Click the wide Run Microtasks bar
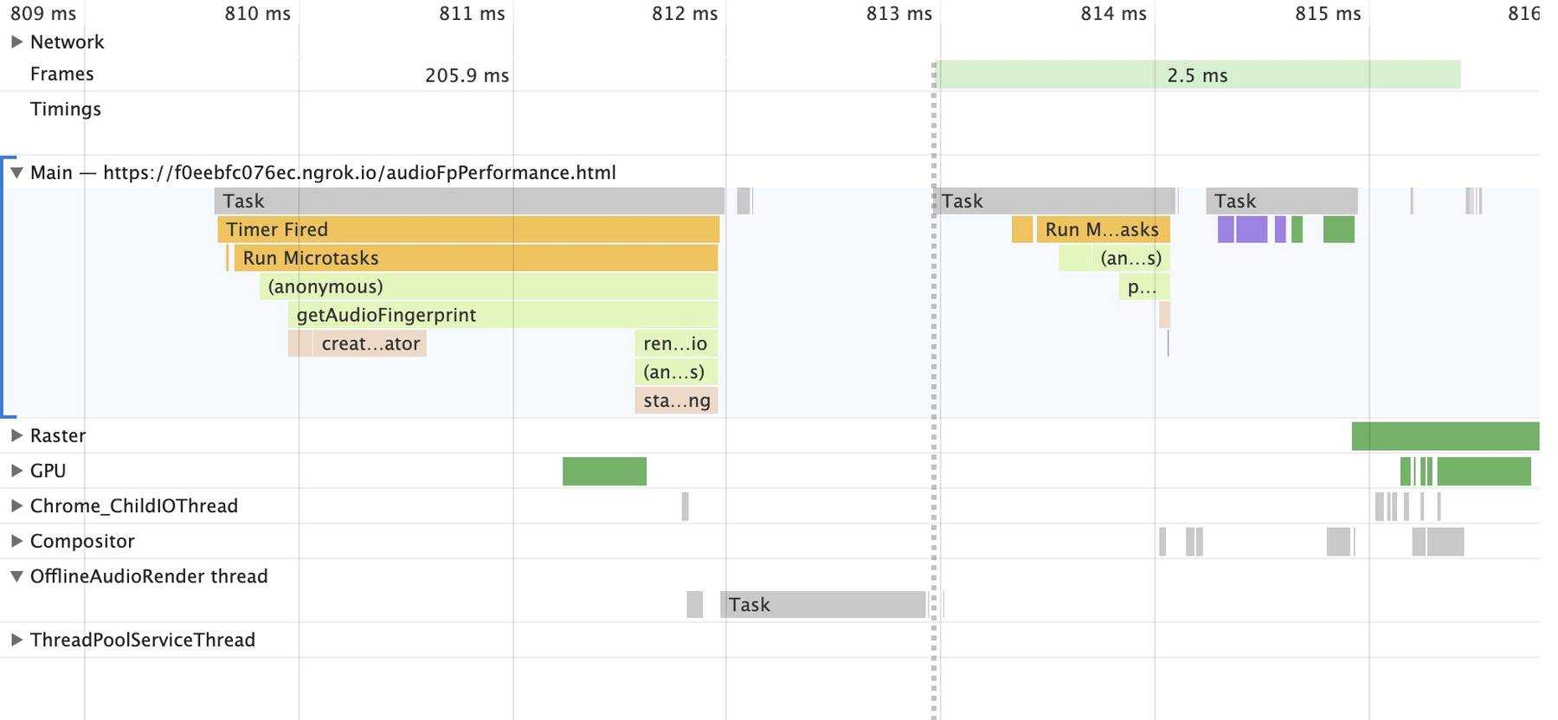The width and height of the screenshot is (1558, 720). pyautogui.click(x=476, y=258)
